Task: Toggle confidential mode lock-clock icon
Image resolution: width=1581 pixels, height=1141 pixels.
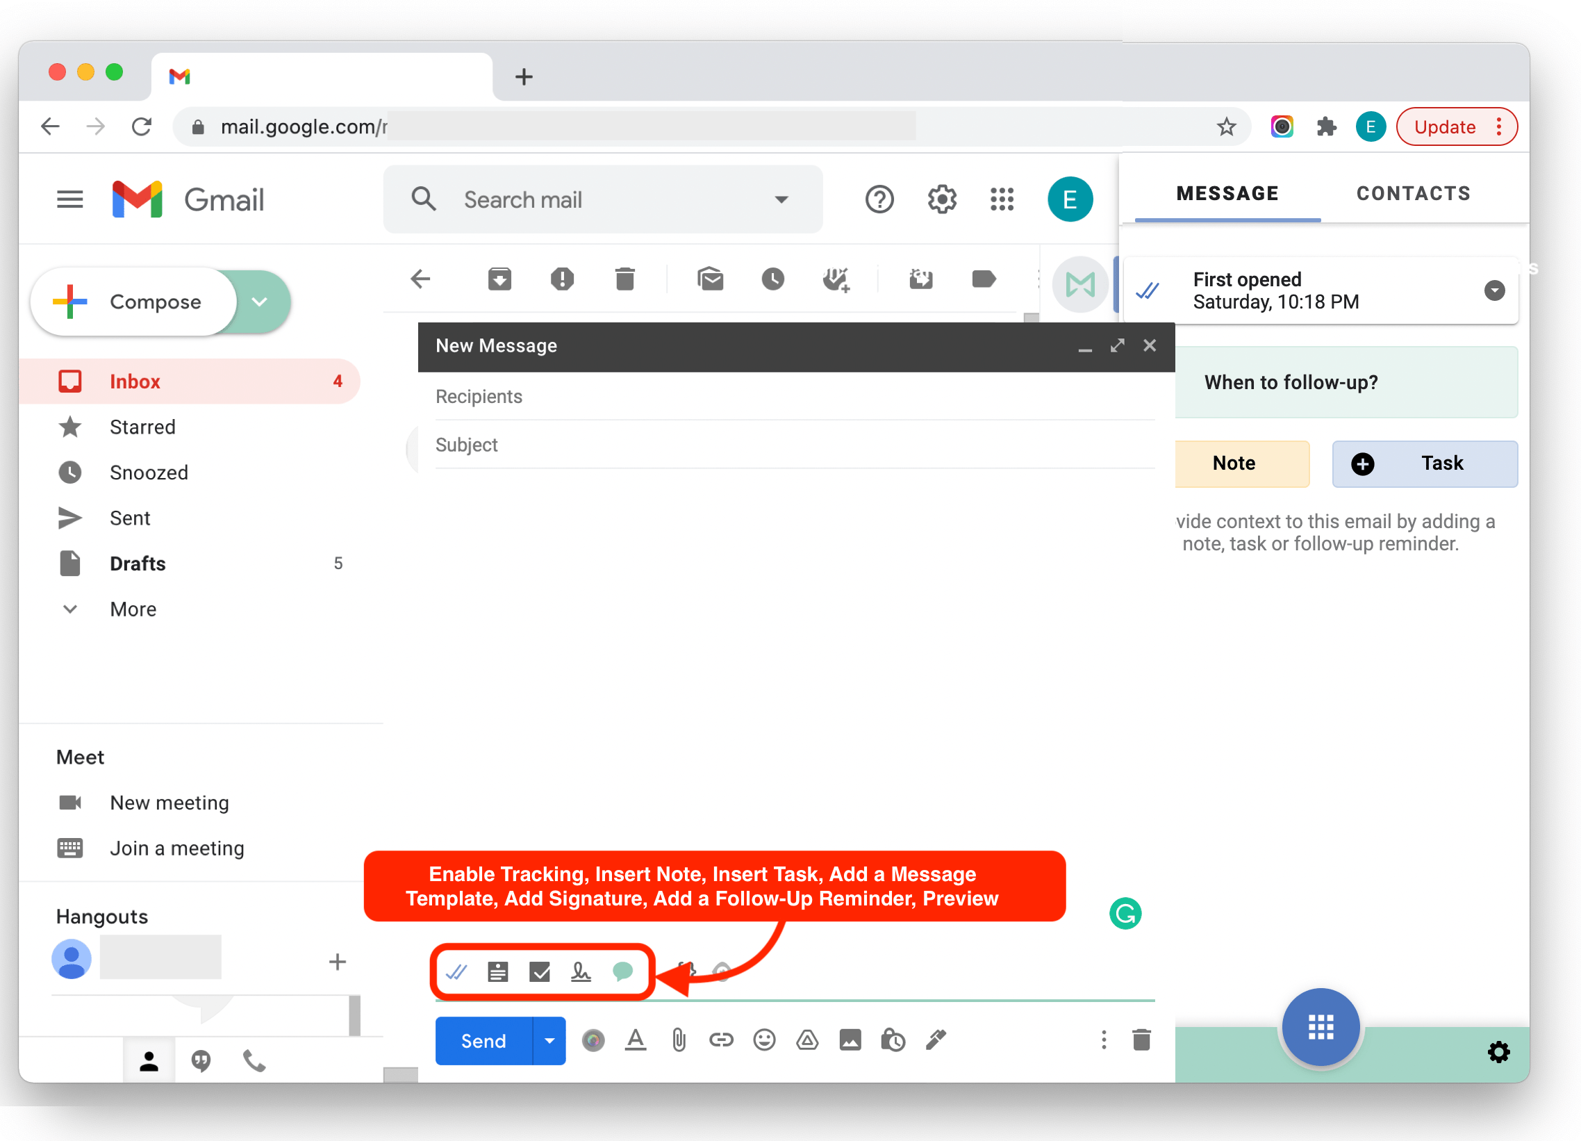Action: [893, 1040]
